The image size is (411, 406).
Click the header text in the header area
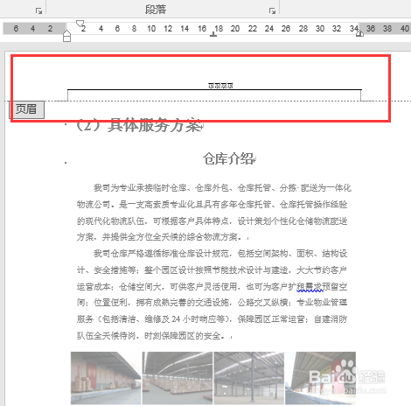[220, 86]
